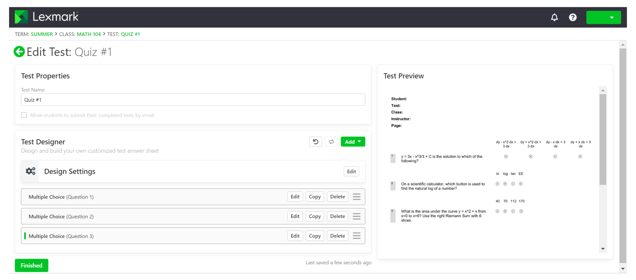This screenshot has width=636, height=280.
Task: Click the page scrollbar down arrow
Action: [x=623, y=268]
